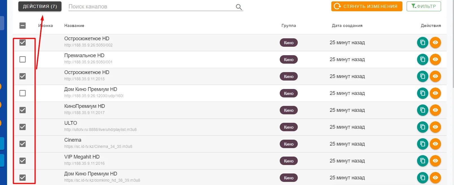Tick the Дом Кино Премиум HD udp checkbox
This screenshot has height=185, width=454.
[23, 93]
